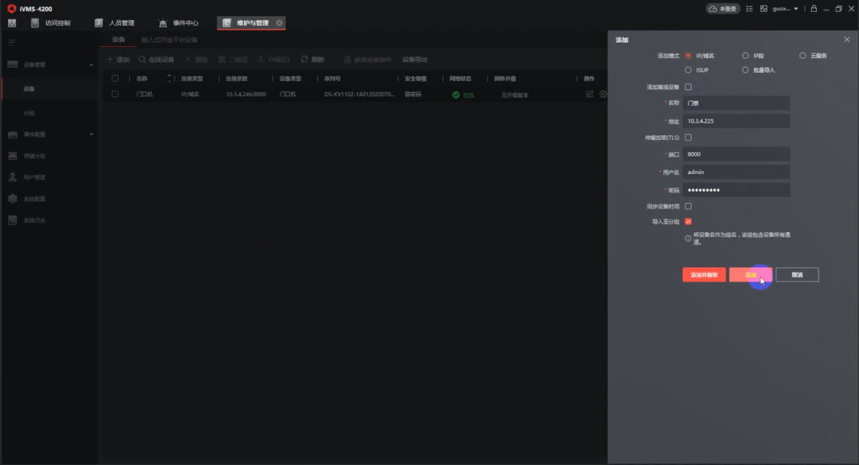Viewport: 859px width, 465px height.
Task: Select the IP段 add-mode radio button
Action: click(x=745, y=56)
